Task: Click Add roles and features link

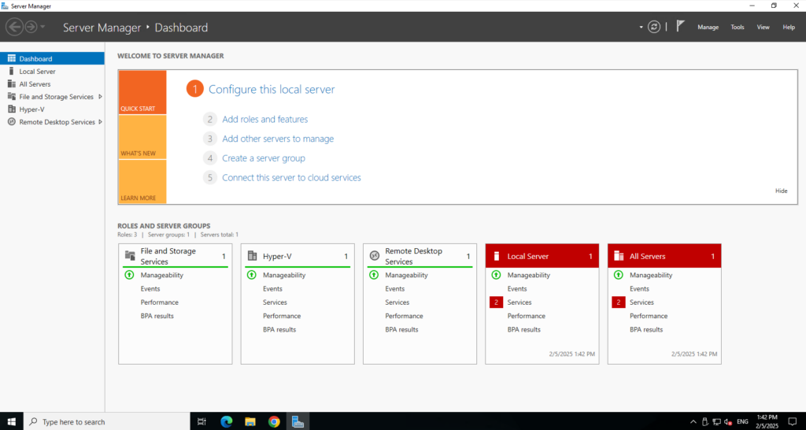Action: (264, 120)
